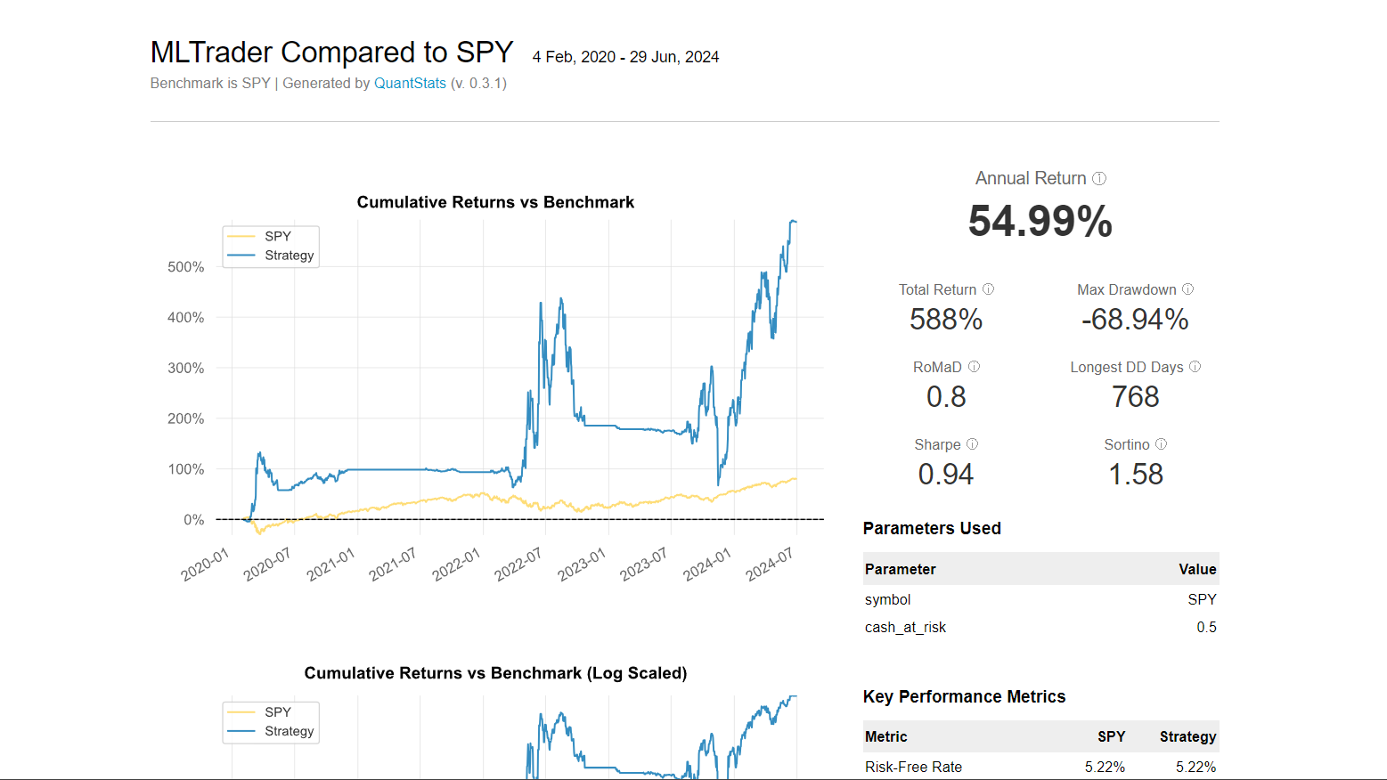The image size is (1387, 780).
Task: Click the blue Strategy legend line in top chart
Action: tap(241, 256)
